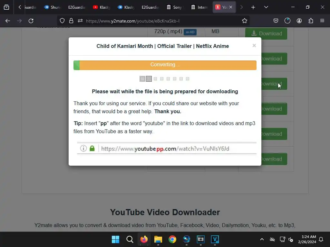Screen dimensions: 330x247
Task: Switch to the Sony tab
Action: 174,7
